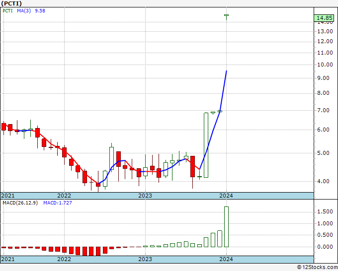Screen dimensions: 338x271
Task: Click the 5.00 price axis label
Action: (324, 153)
